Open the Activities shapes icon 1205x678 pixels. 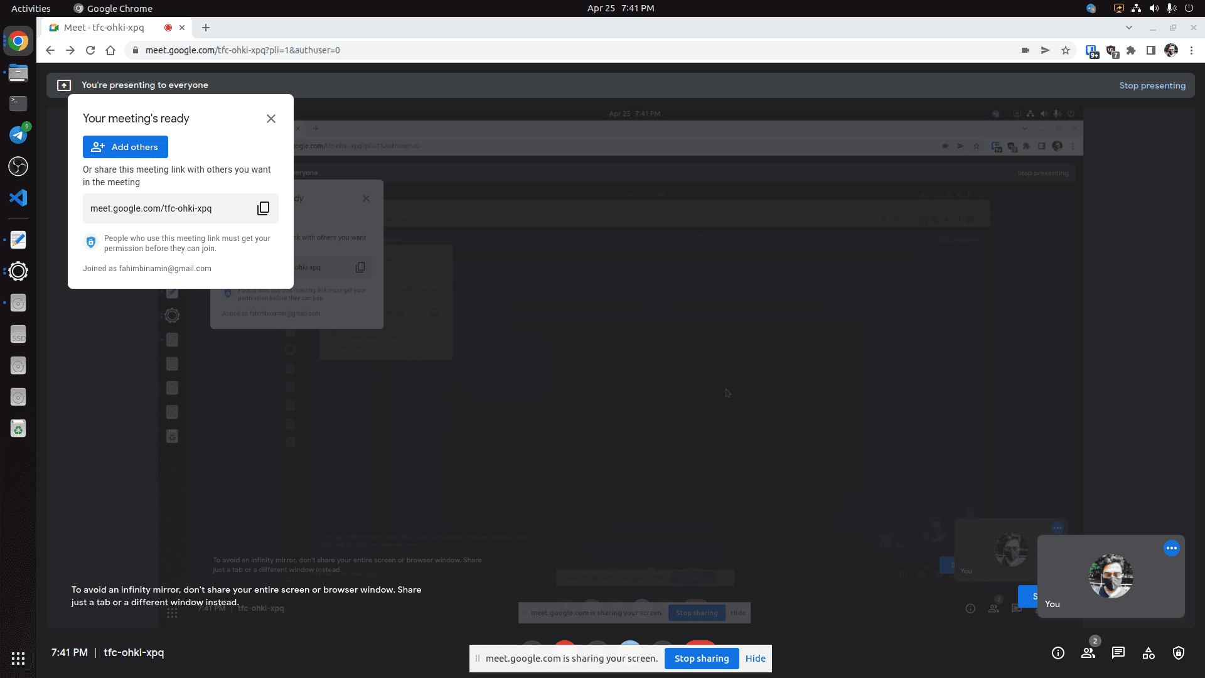[x=1149, y=653]
